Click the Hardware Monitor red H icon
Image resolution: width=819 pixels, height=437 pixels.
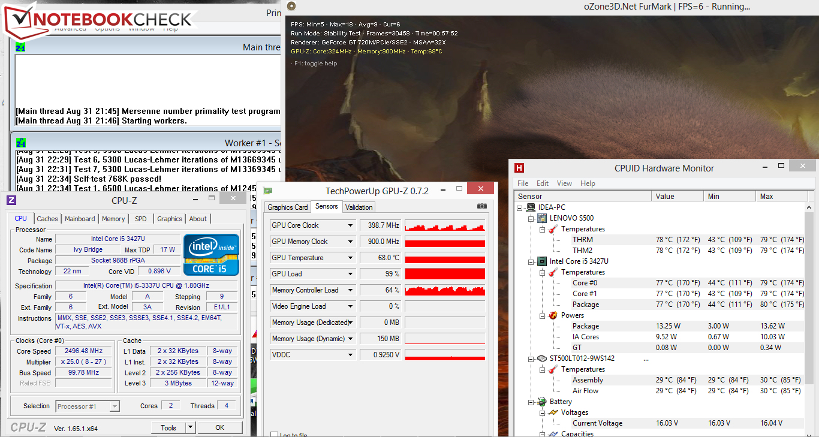click(x=520, y=168)
